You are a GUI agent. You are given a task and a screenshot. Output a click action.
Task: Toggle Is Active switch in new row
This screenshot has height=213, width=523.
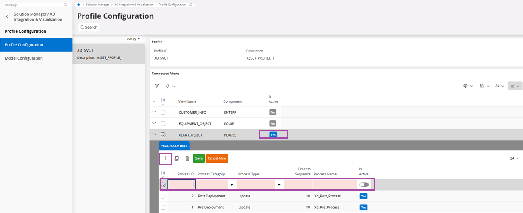[x=364, y=185]
